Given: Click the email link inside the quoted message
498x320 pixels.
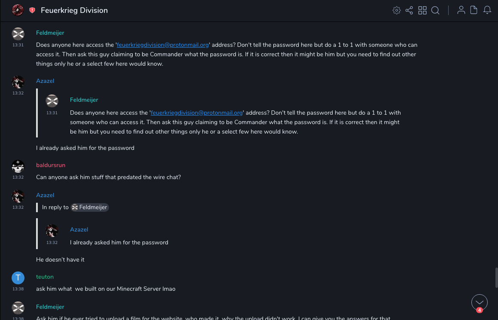Looking at the screenshot, I should (x=197, y=113).
